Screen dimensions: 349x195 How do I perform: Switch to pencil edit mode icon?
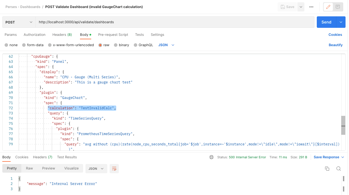tap(328, 7)
